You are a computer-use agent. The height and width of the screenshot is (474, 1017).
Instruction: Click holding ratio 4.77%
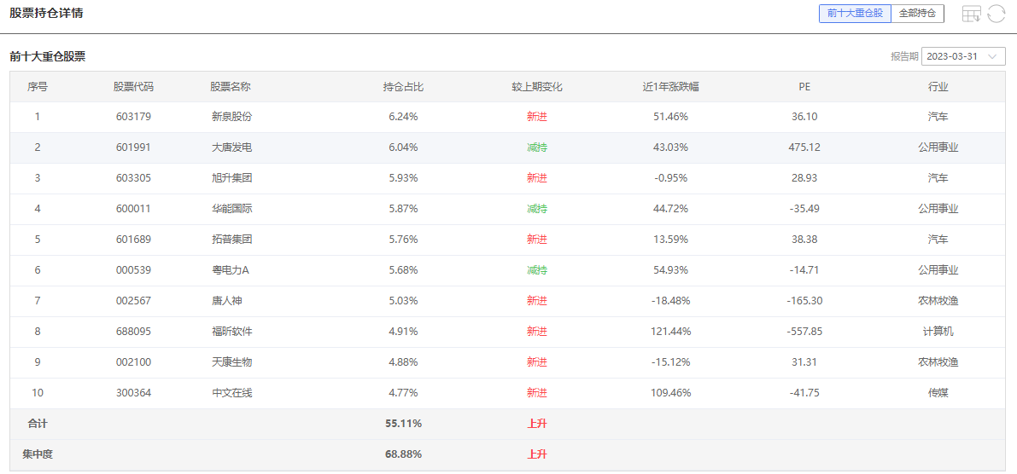click(403, 392)
